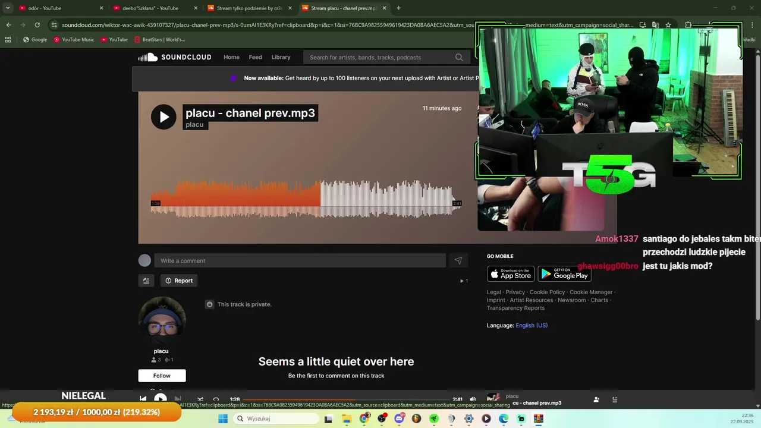Image resolution: width=761 pixels, height=428 pixels.
Task: Toggle repeat in the bottom player
Action: pyautogui.click(x=216, y=399)
